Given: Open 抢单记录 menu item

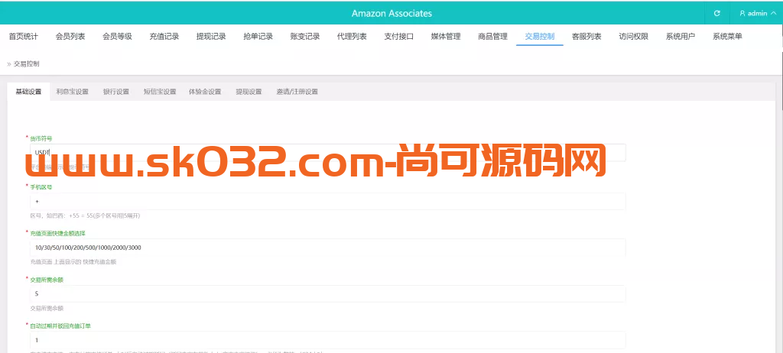Looking at the screenshot, I should point(258,37).
